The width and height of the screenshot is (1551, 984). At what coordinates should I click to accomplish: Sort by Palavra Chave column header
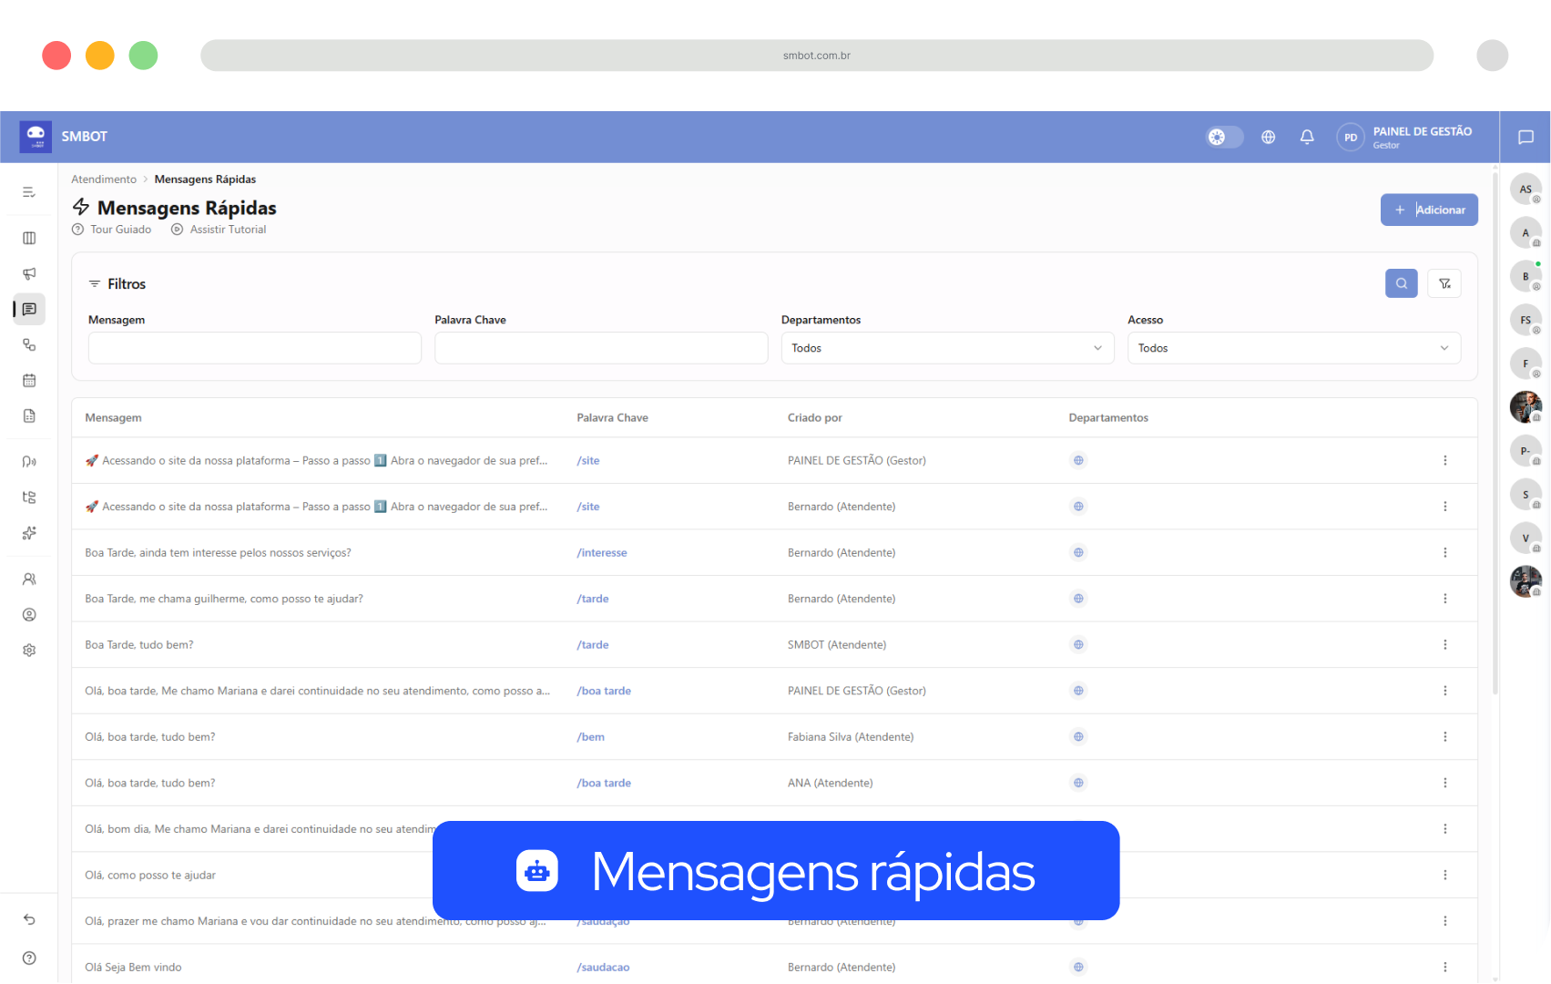pyautogui.click(x=612, y=418)
